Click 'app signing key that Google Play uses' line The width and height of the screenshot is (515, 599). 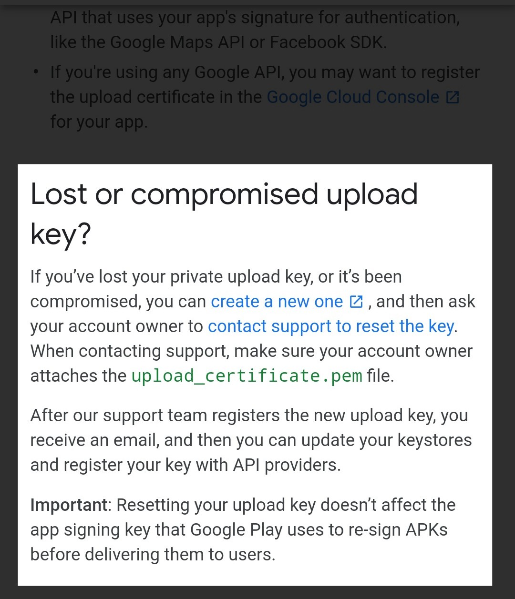(239, 530)
